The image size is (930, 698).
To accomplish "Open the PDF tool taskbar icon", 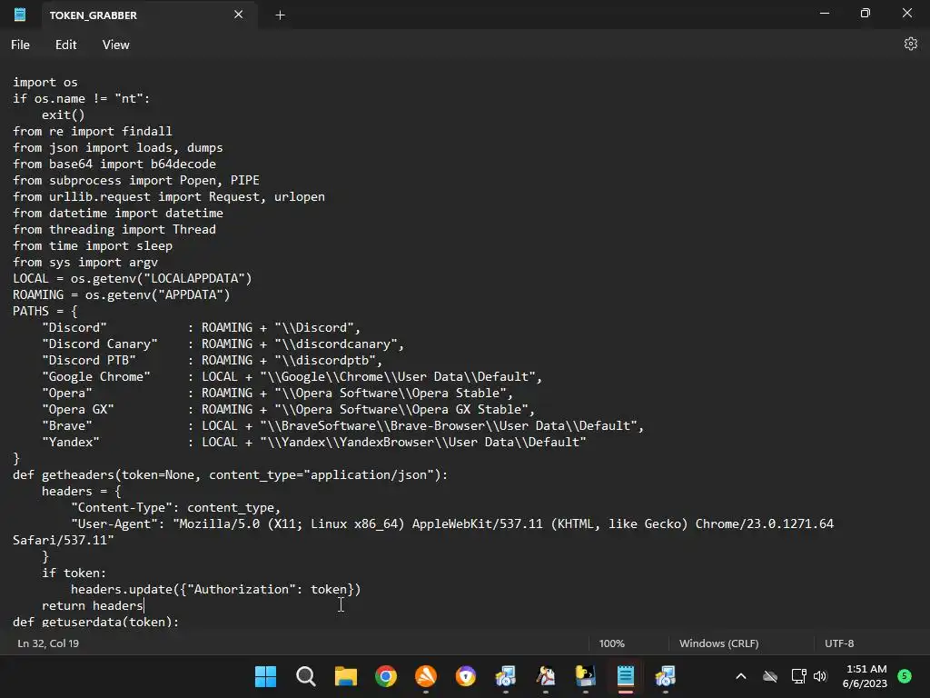I will click(546, 676).
